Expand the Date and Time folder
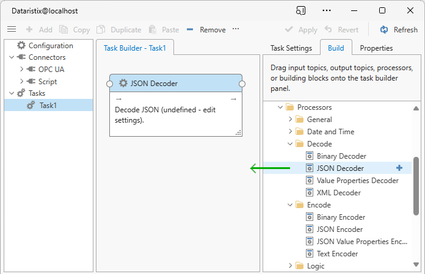Image resolution: width=425 pixels, height=274 pixels. point(291,132)
